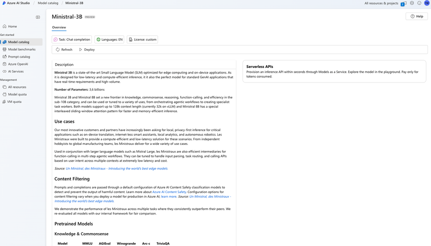This screenshot has height=246, width=431.
Task: Click the VM quota sidebar icon
Action: click(4, 101)
